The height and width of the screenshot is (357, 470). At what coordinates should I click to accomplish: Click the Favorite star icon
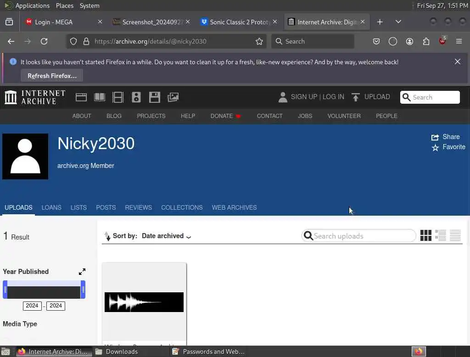(435, 147)
